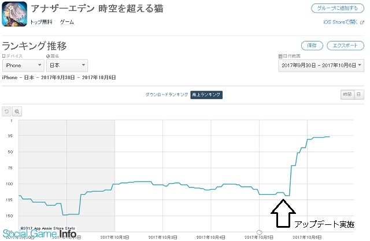Switch chart granularity to hourly
Screen dimensions: 370x241
pyautogui.click(x=346, y=94)
